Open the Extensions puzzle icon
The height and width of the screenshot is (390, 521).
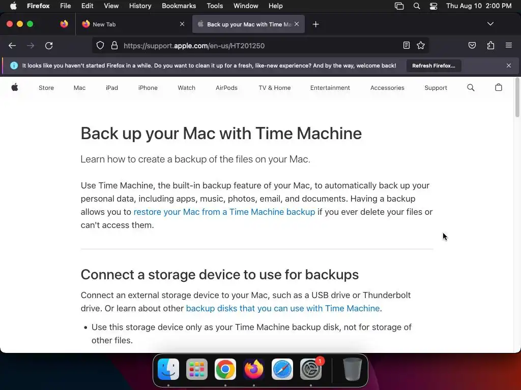click(490, 45)
